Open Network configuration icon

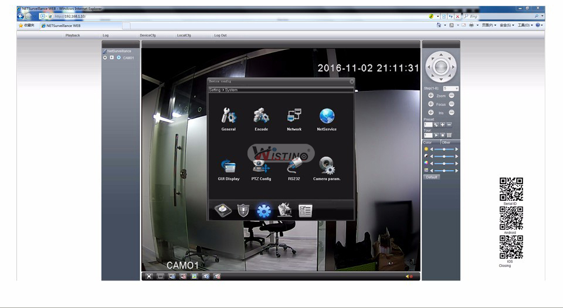click(294, 116)
